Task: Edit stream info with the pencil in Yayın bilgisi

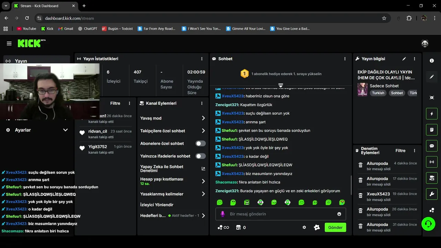Action: [x=404, y=59]
